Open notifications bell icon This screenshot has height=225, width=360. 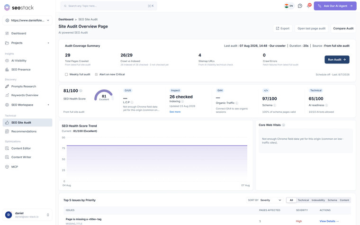click(x=308, y=6)
